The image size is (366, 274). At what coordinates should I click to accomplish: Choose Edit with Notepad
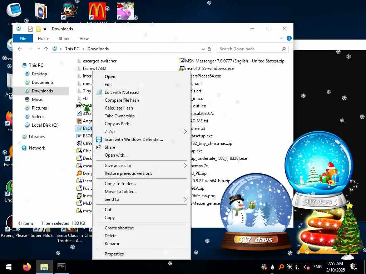click(142, 92)
